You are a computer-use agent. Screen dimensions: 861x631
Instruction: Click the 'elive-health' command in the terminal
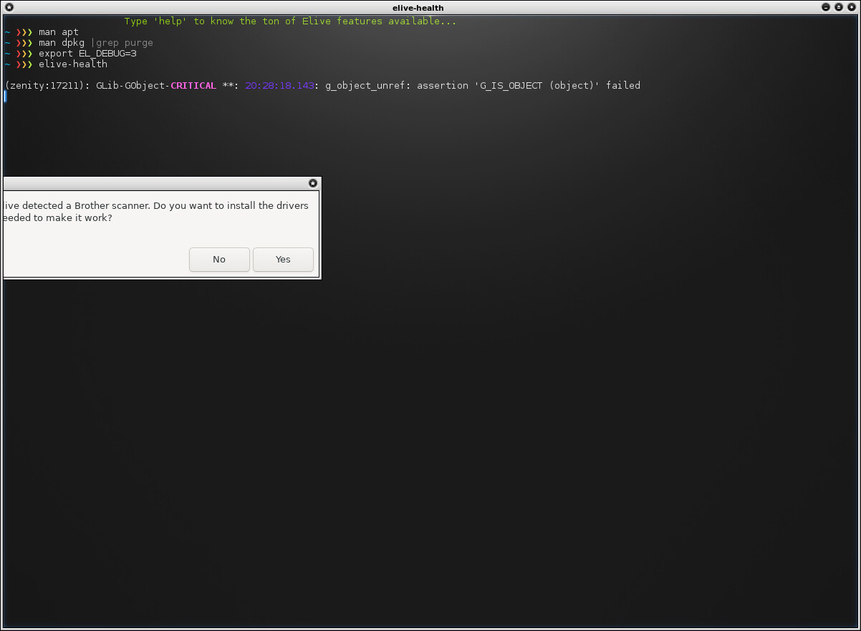pyautogui.click(x=73, y=64)
